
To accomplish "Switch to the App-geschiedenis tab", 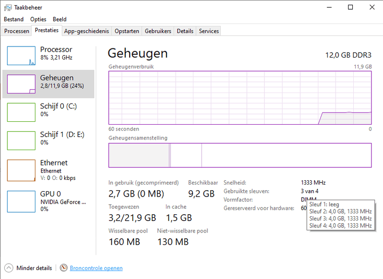I will tap(87, 31).
